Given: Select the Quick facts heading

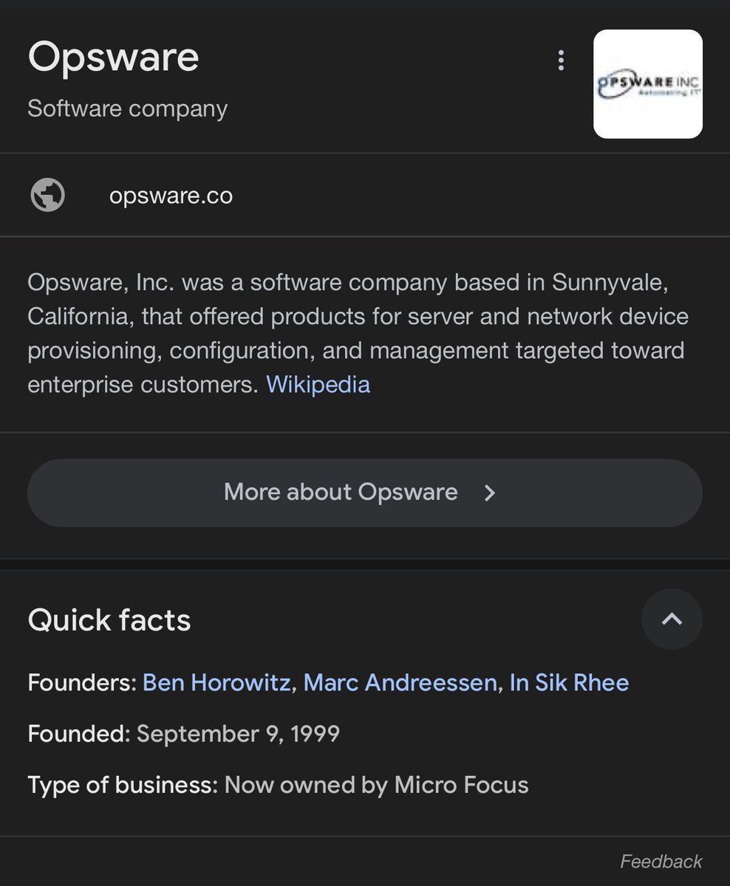Looking at the screenshot, I should tap(109, 620).
